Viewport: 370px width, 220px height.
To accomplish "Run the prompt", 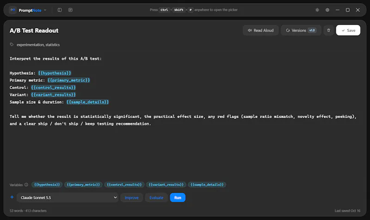I will click(178, 198).
